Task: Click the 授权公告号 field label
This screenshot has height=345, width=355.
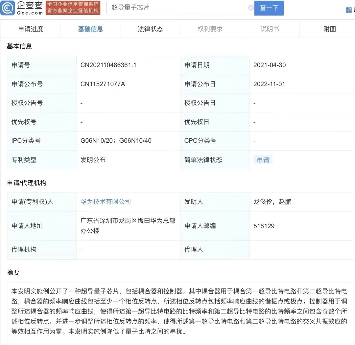Action: (27, 103)
